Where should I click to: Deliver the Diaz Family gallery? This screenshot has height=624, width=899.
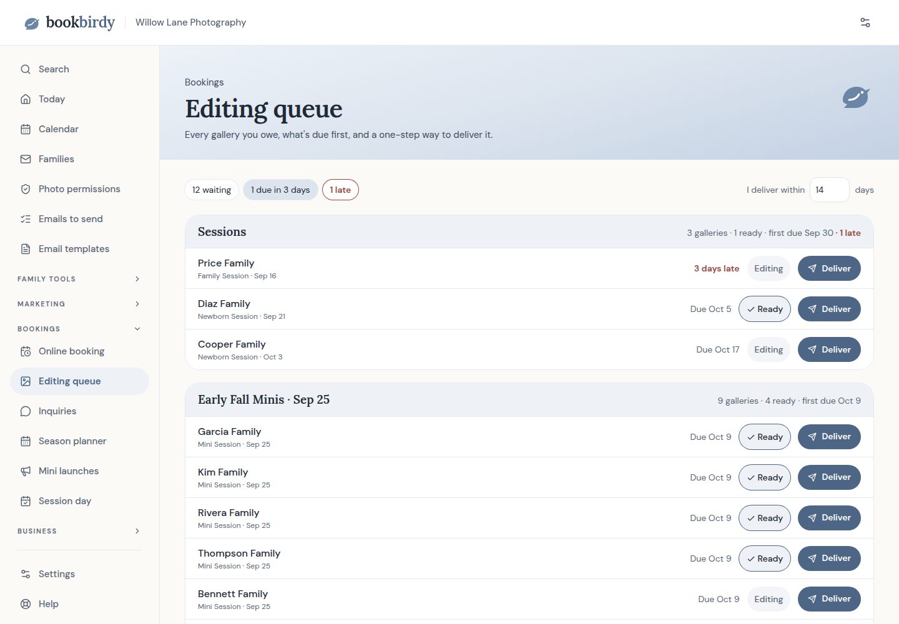(829, 309)
